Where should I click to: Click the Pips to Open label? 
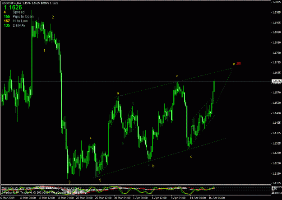23,17
